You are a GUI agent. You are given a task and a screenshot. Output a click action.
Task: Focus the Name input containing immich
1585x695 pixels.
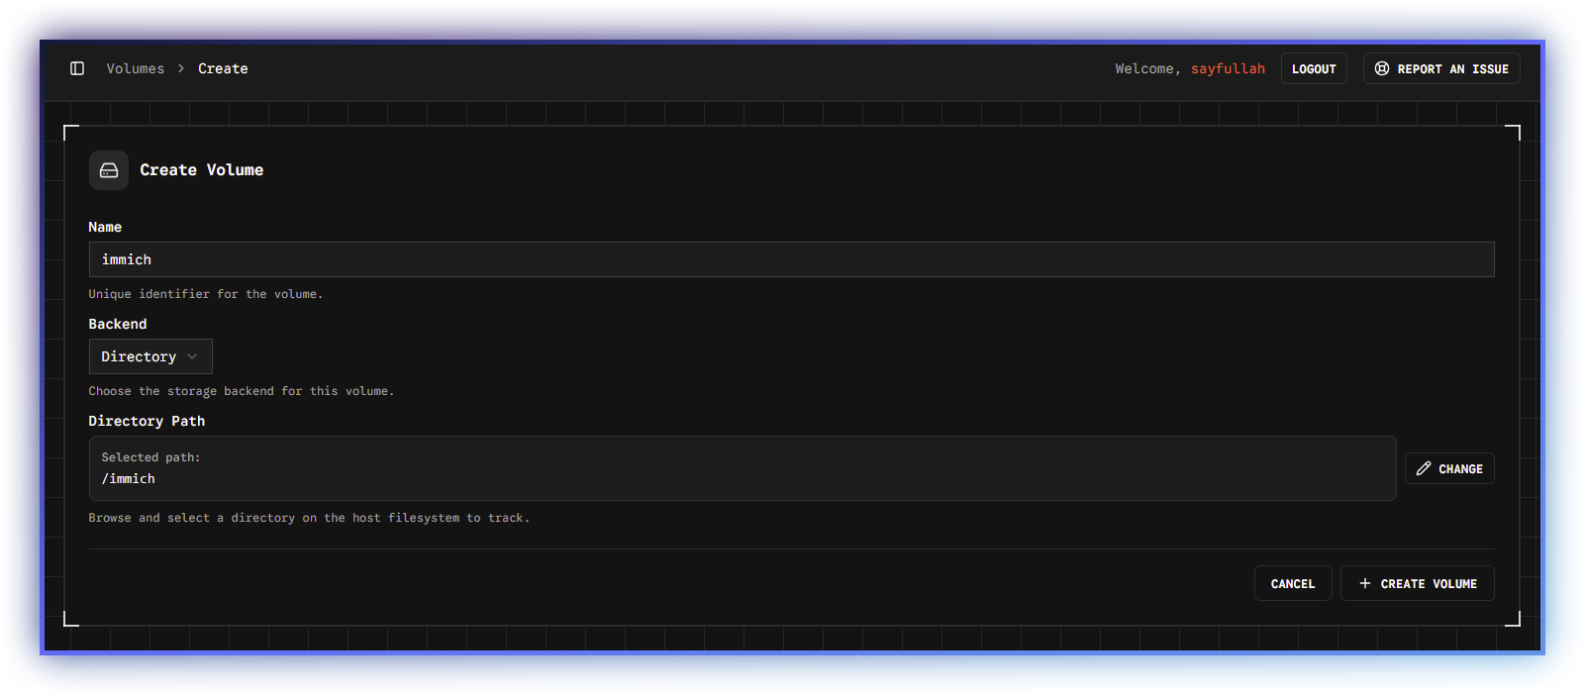tap(790, 259)
